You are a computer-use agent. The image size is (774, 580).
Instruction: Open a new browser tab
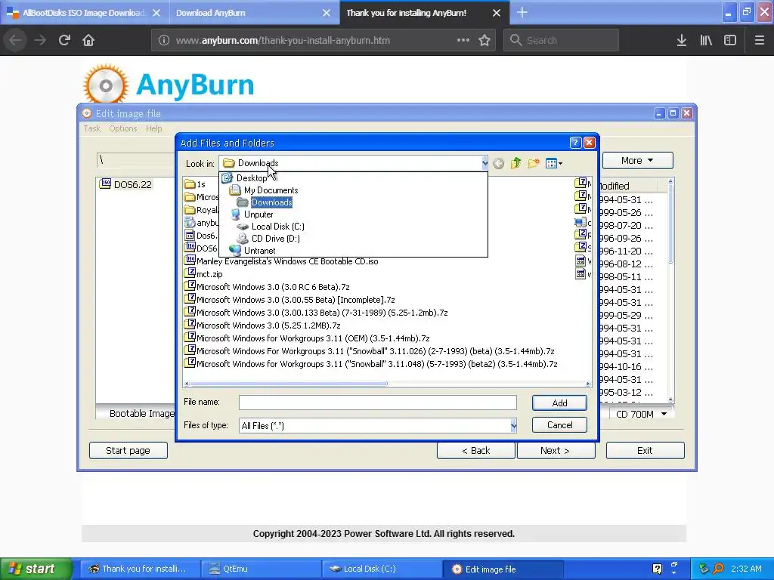point(522,13)
